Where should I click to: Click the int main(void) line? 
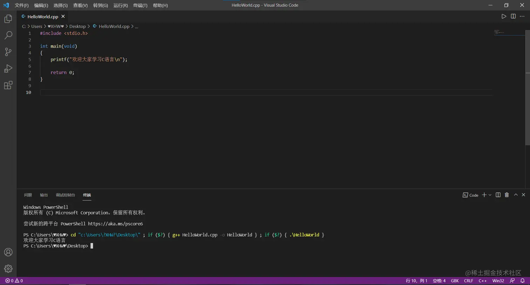click(x=59, y=46)
